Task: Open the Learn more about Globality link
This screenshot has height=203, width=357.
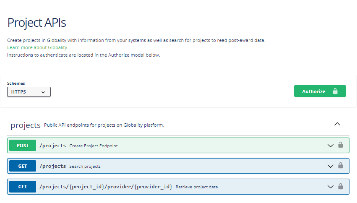Action: coord(37,47)
